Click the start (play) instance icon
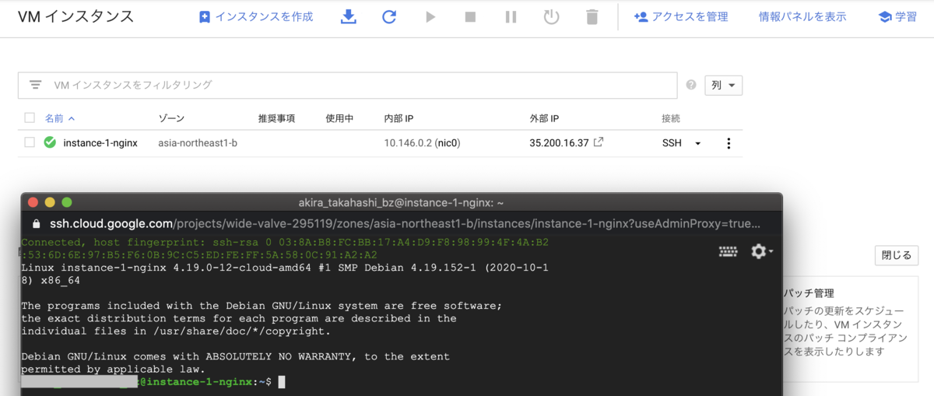The image size is (934, 396). tap(430, 16)
